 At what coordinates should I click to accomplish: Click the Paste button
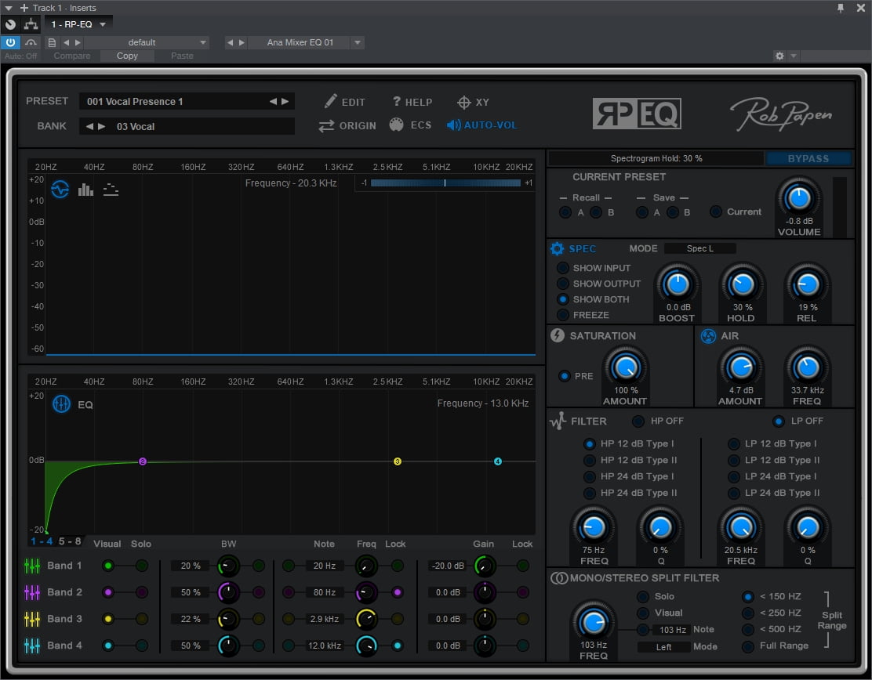[x=182, y=56]
